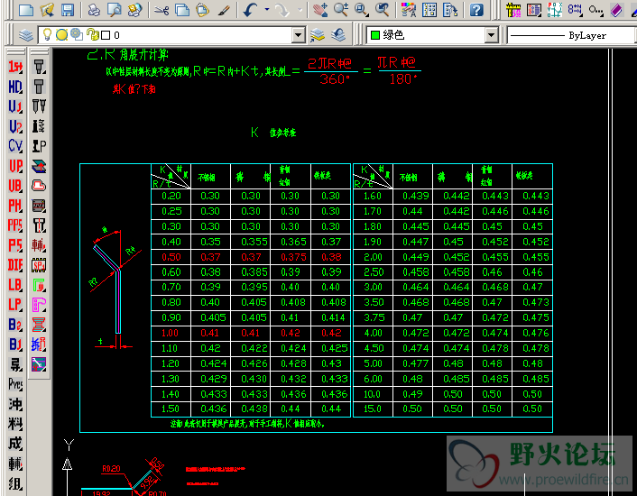
Task: Click the table cell '0.414'
Action: (x=333, y=317)
